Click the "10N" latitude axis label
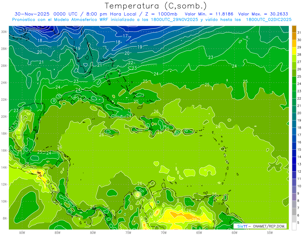Screen dimensions: 306x236 4,201
